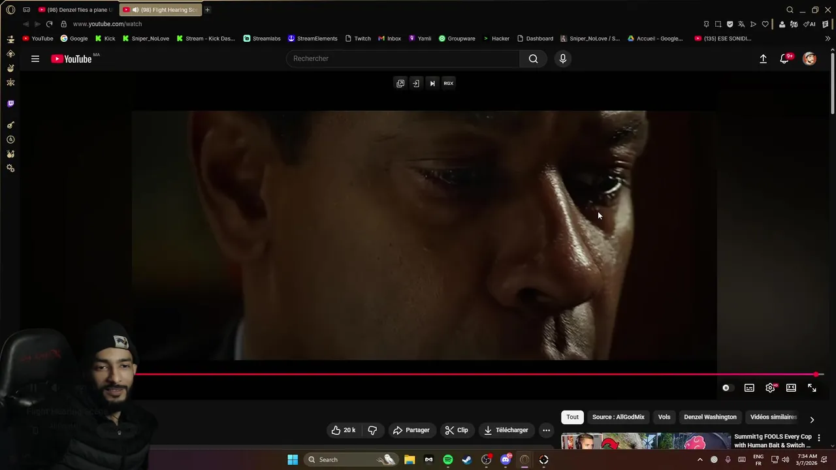This screenshot has width=836, height=470.
Task: Open a new browser tab
Action: click(x=207, y=10)
